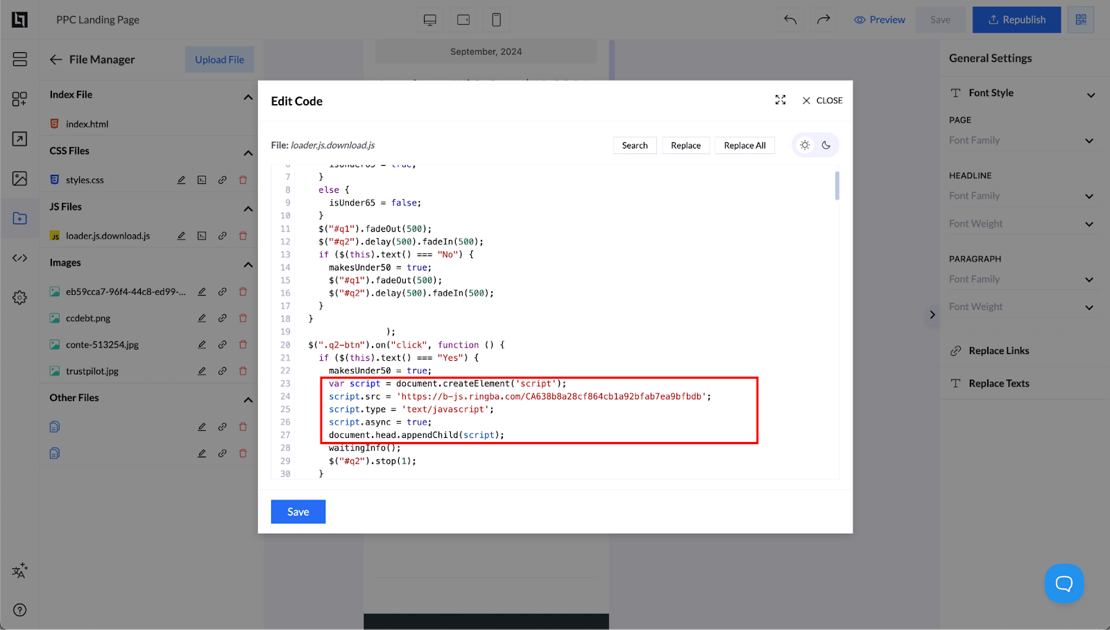
Task: Delete trustpilot.jpg using trash icon
Action: [243, 371]
